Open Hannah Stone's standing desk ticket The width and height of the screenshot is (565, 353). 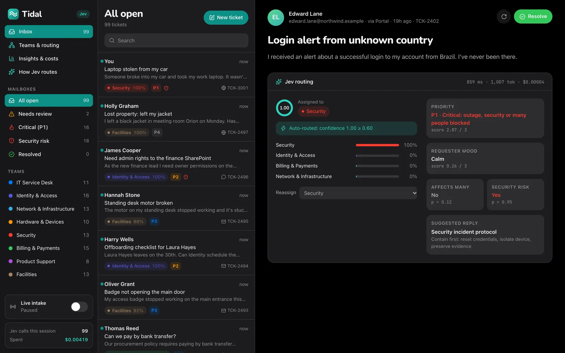pos(176,208)
